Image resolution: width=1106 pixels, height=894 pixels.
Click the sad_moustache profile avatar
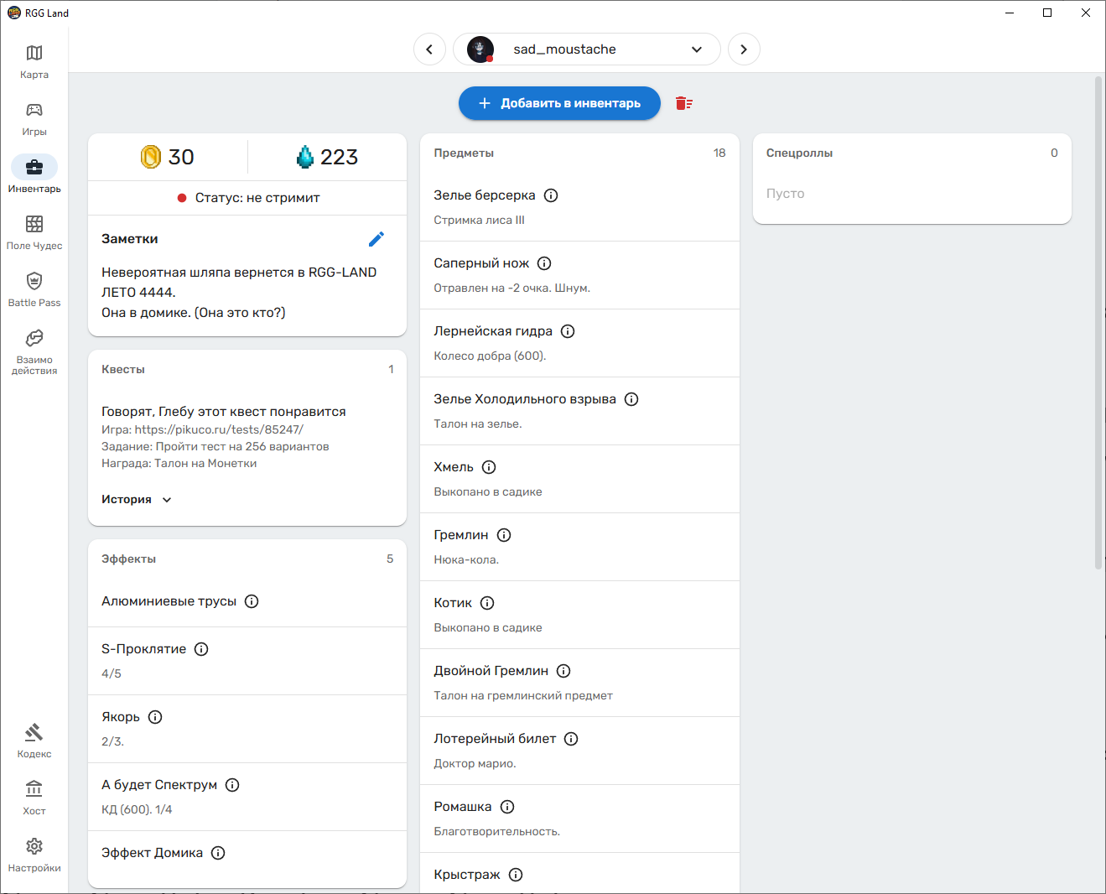(480, 49)
